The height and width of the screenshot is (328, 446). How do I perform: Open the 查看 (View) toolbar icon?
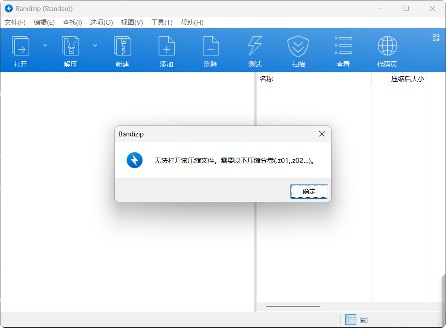(343, 50)
